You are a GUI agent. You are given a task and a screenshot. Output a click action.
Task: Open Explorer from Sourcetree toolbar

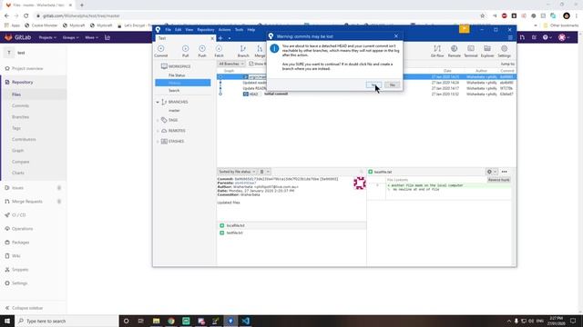pos(487,51)
